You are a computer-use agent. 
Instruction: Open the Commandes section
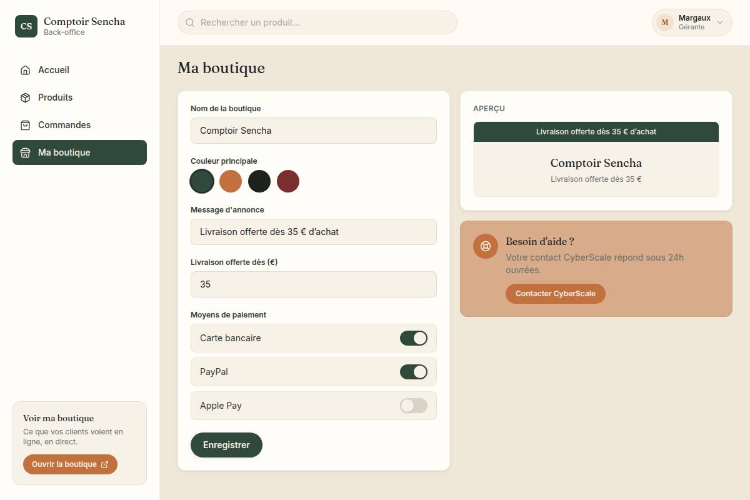tap(79, 125)
